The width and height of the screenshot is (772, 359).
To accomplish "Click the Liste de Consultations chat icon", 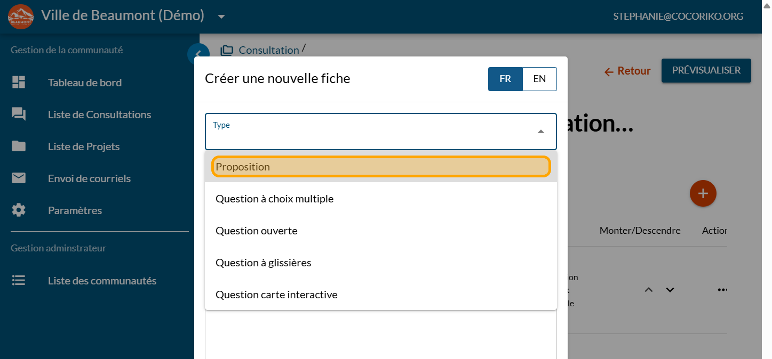I will tap(19, 115).
